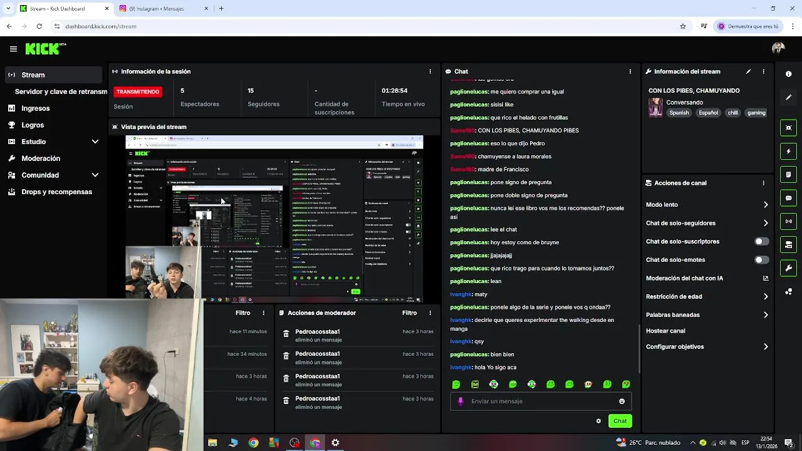Toggle Chat de solo-suscriptores switch

pos(761,241)
